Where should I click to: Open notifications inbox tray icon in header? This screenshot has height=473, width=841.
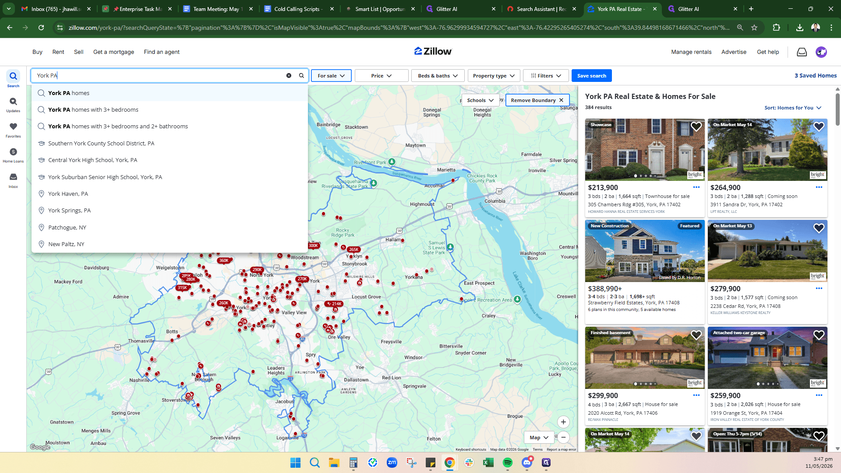click(802, 52)
